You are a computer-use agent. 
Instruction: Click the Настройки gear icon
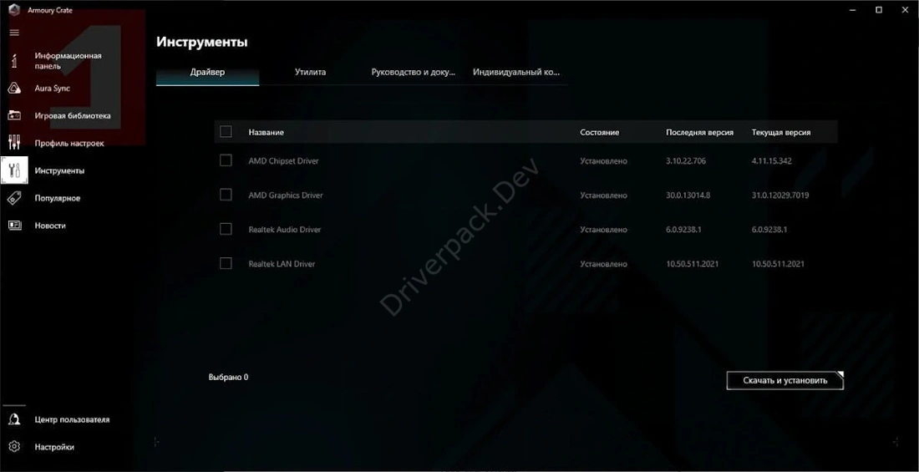[x=14, y=447]
